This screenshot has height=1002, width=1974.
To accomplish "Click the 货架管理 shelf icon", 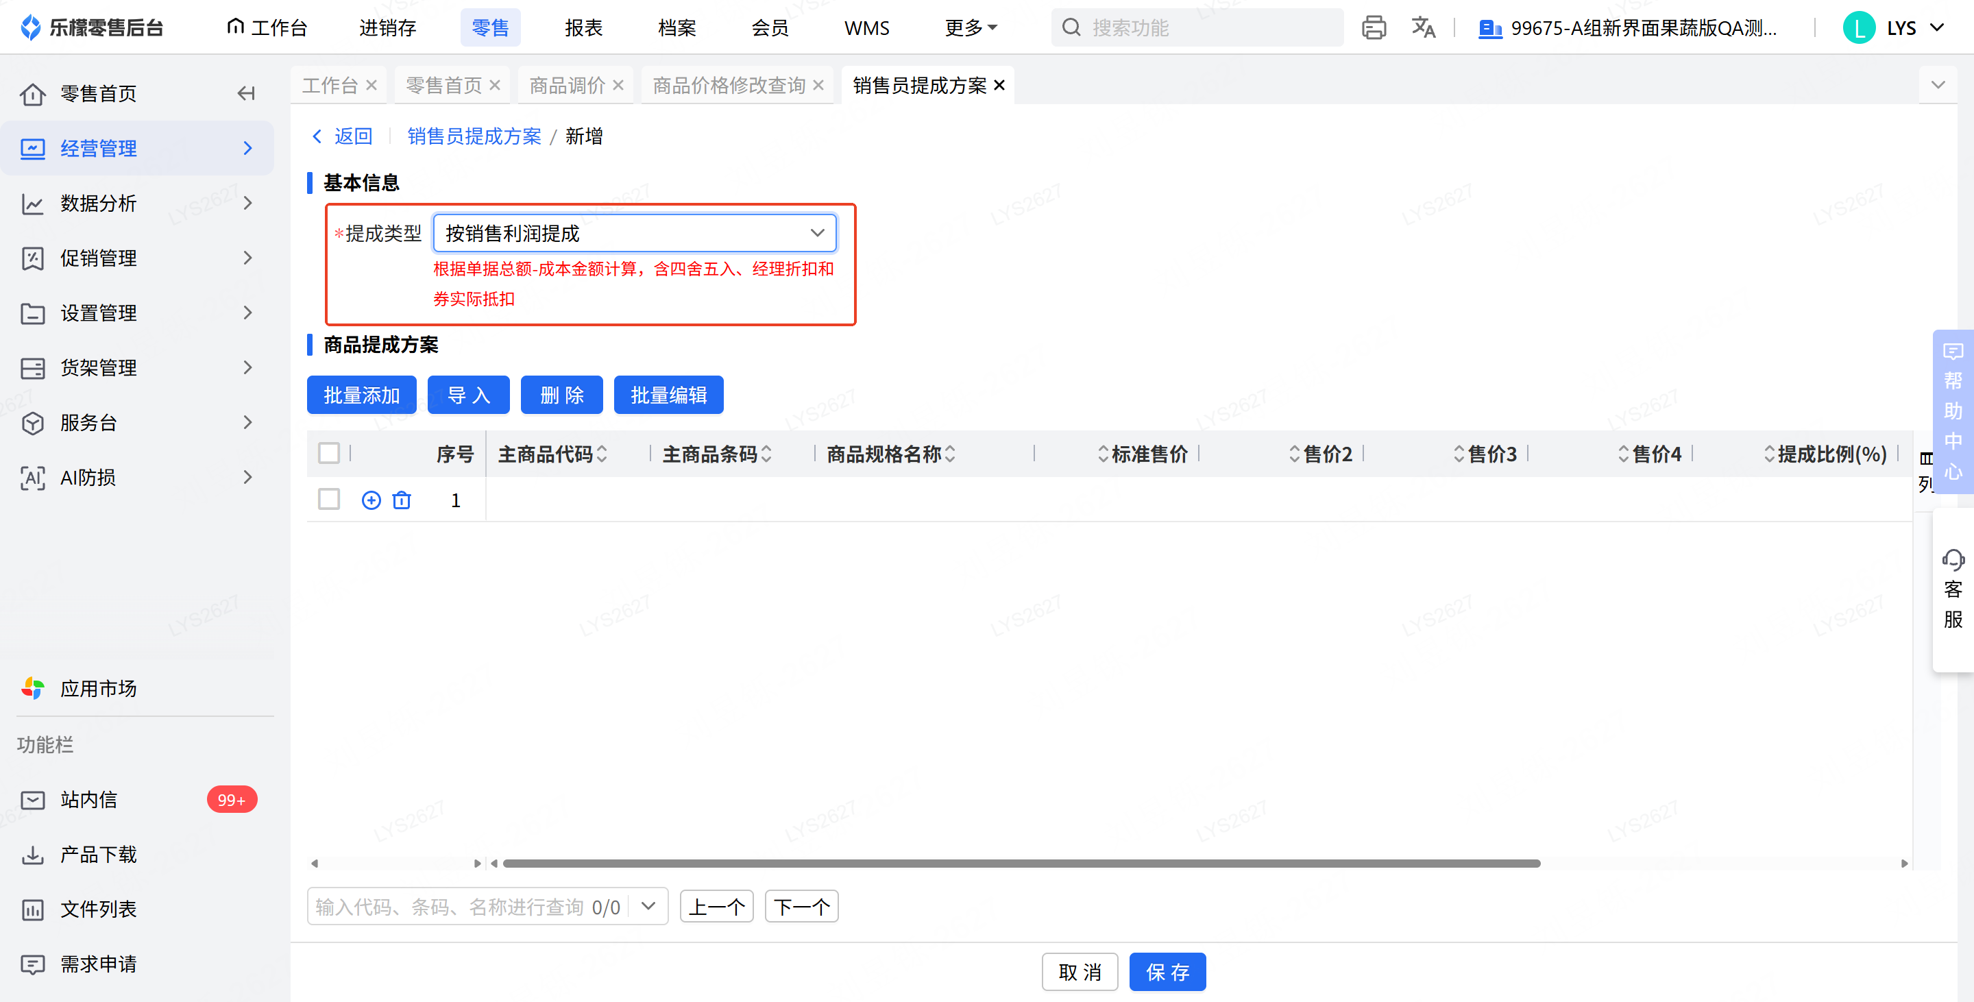I will click(x=32, y=369).
